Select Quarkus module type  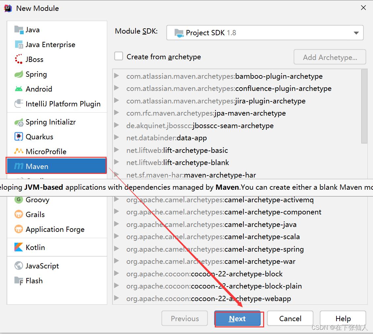tap(57, 137)
